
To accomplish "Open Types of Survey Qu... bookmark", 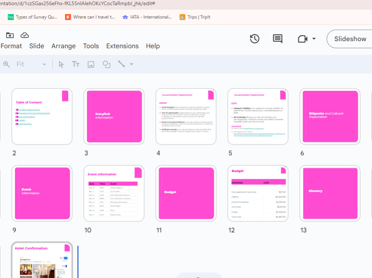I will click(x=32, y=17).
